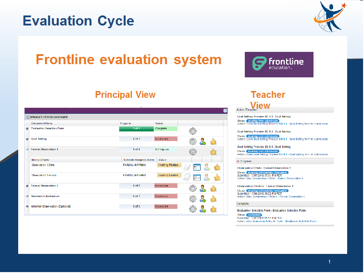This screenshot has height=273, width=364.
Task: Click thumbs-up icon for Informal Observation (Optional)
Action: [x=213, y=209]
